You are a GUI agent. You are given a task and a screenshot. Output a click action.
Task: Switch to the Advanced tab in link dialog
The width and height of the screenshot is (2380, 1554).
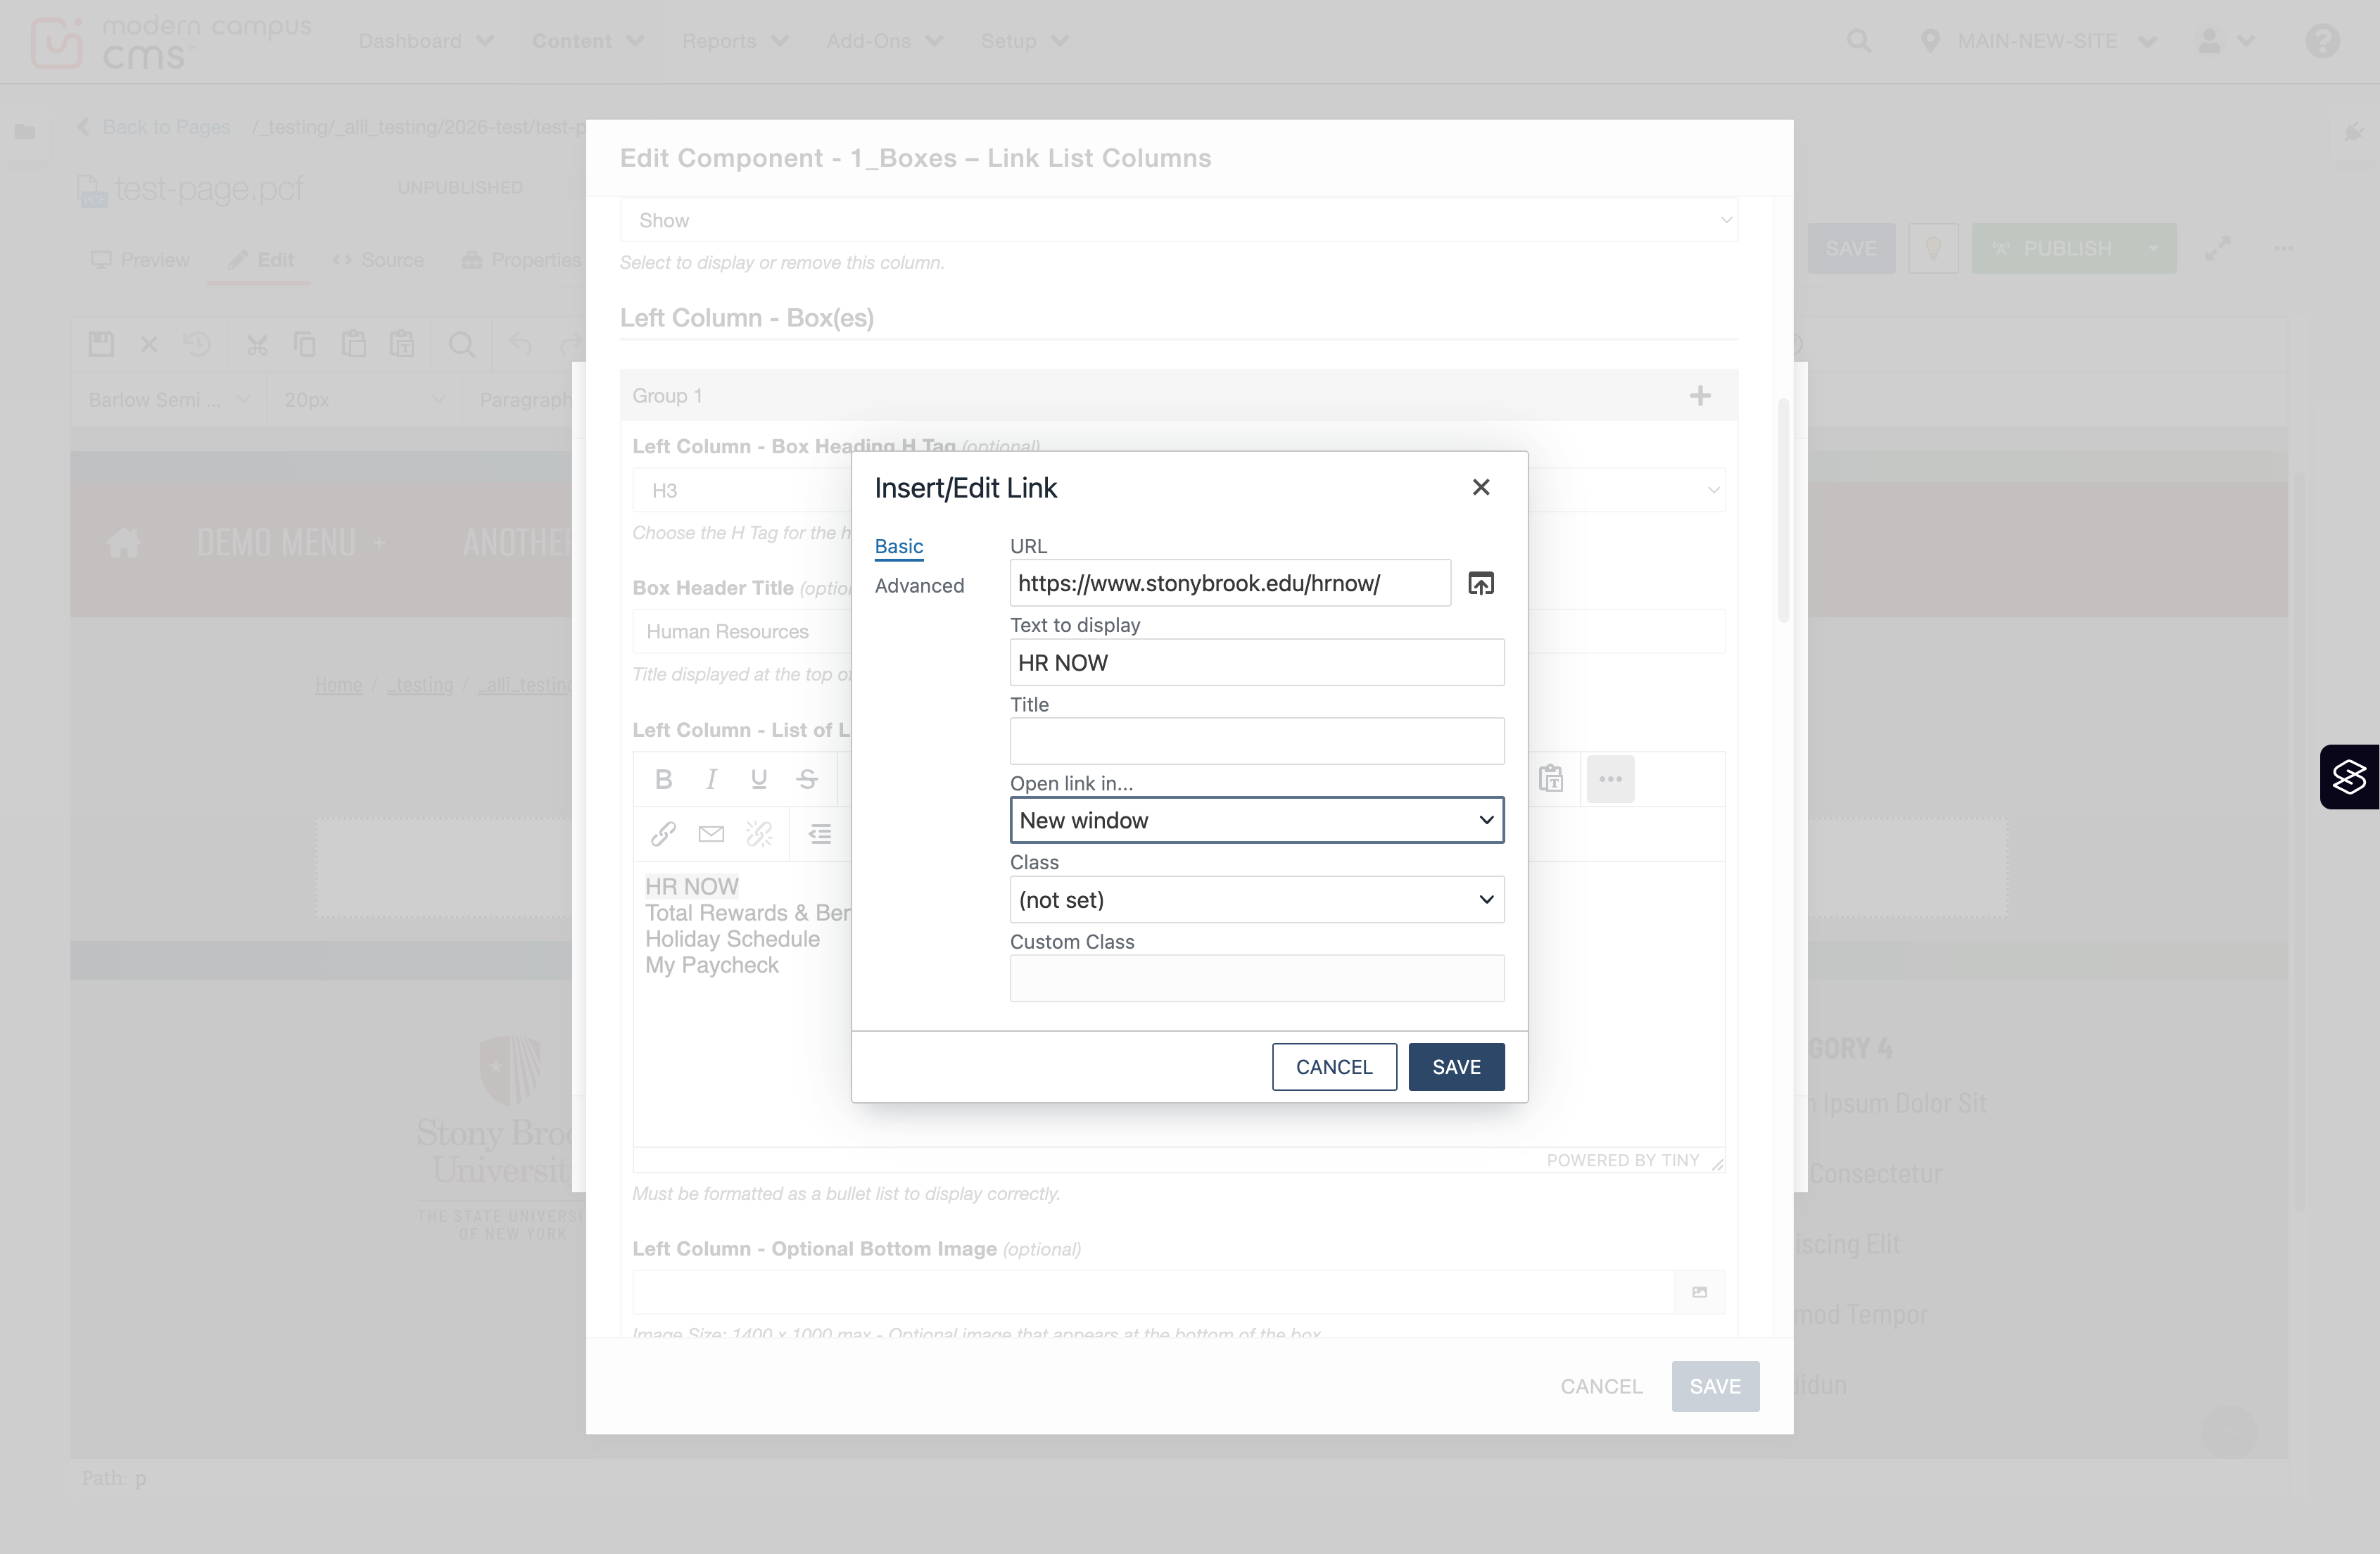coord(919,586)
